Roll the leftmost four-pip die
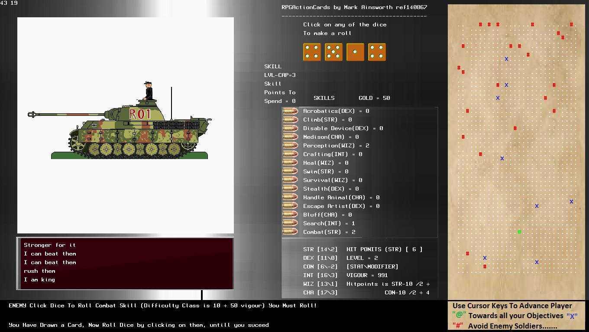The width and height of the screenshot is (589, 332). (x=312, y=51)
